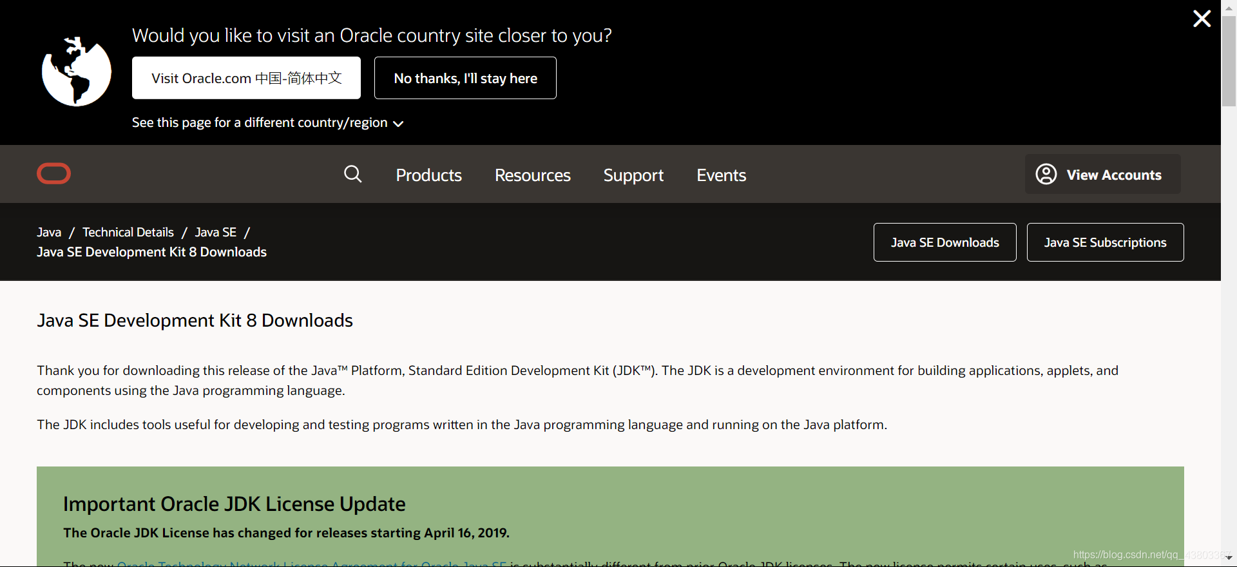Open the Products menu
The image size is (1237, 567).
pos(428,175)
